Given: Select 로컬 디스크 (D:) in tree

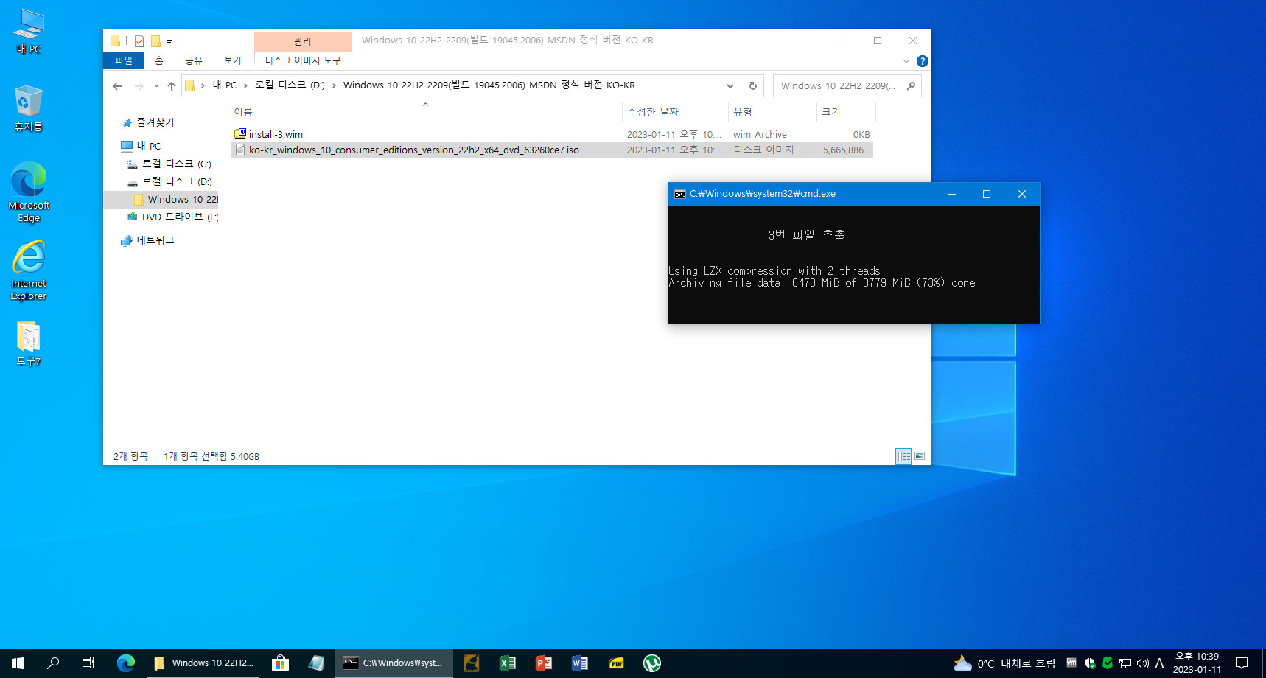Looking at the screenshot, I should (176, 181).
